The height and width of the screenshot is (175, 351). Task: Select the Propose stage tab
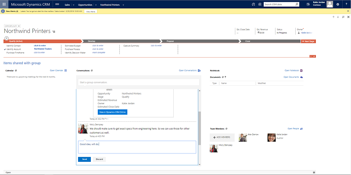pos(200,41)
